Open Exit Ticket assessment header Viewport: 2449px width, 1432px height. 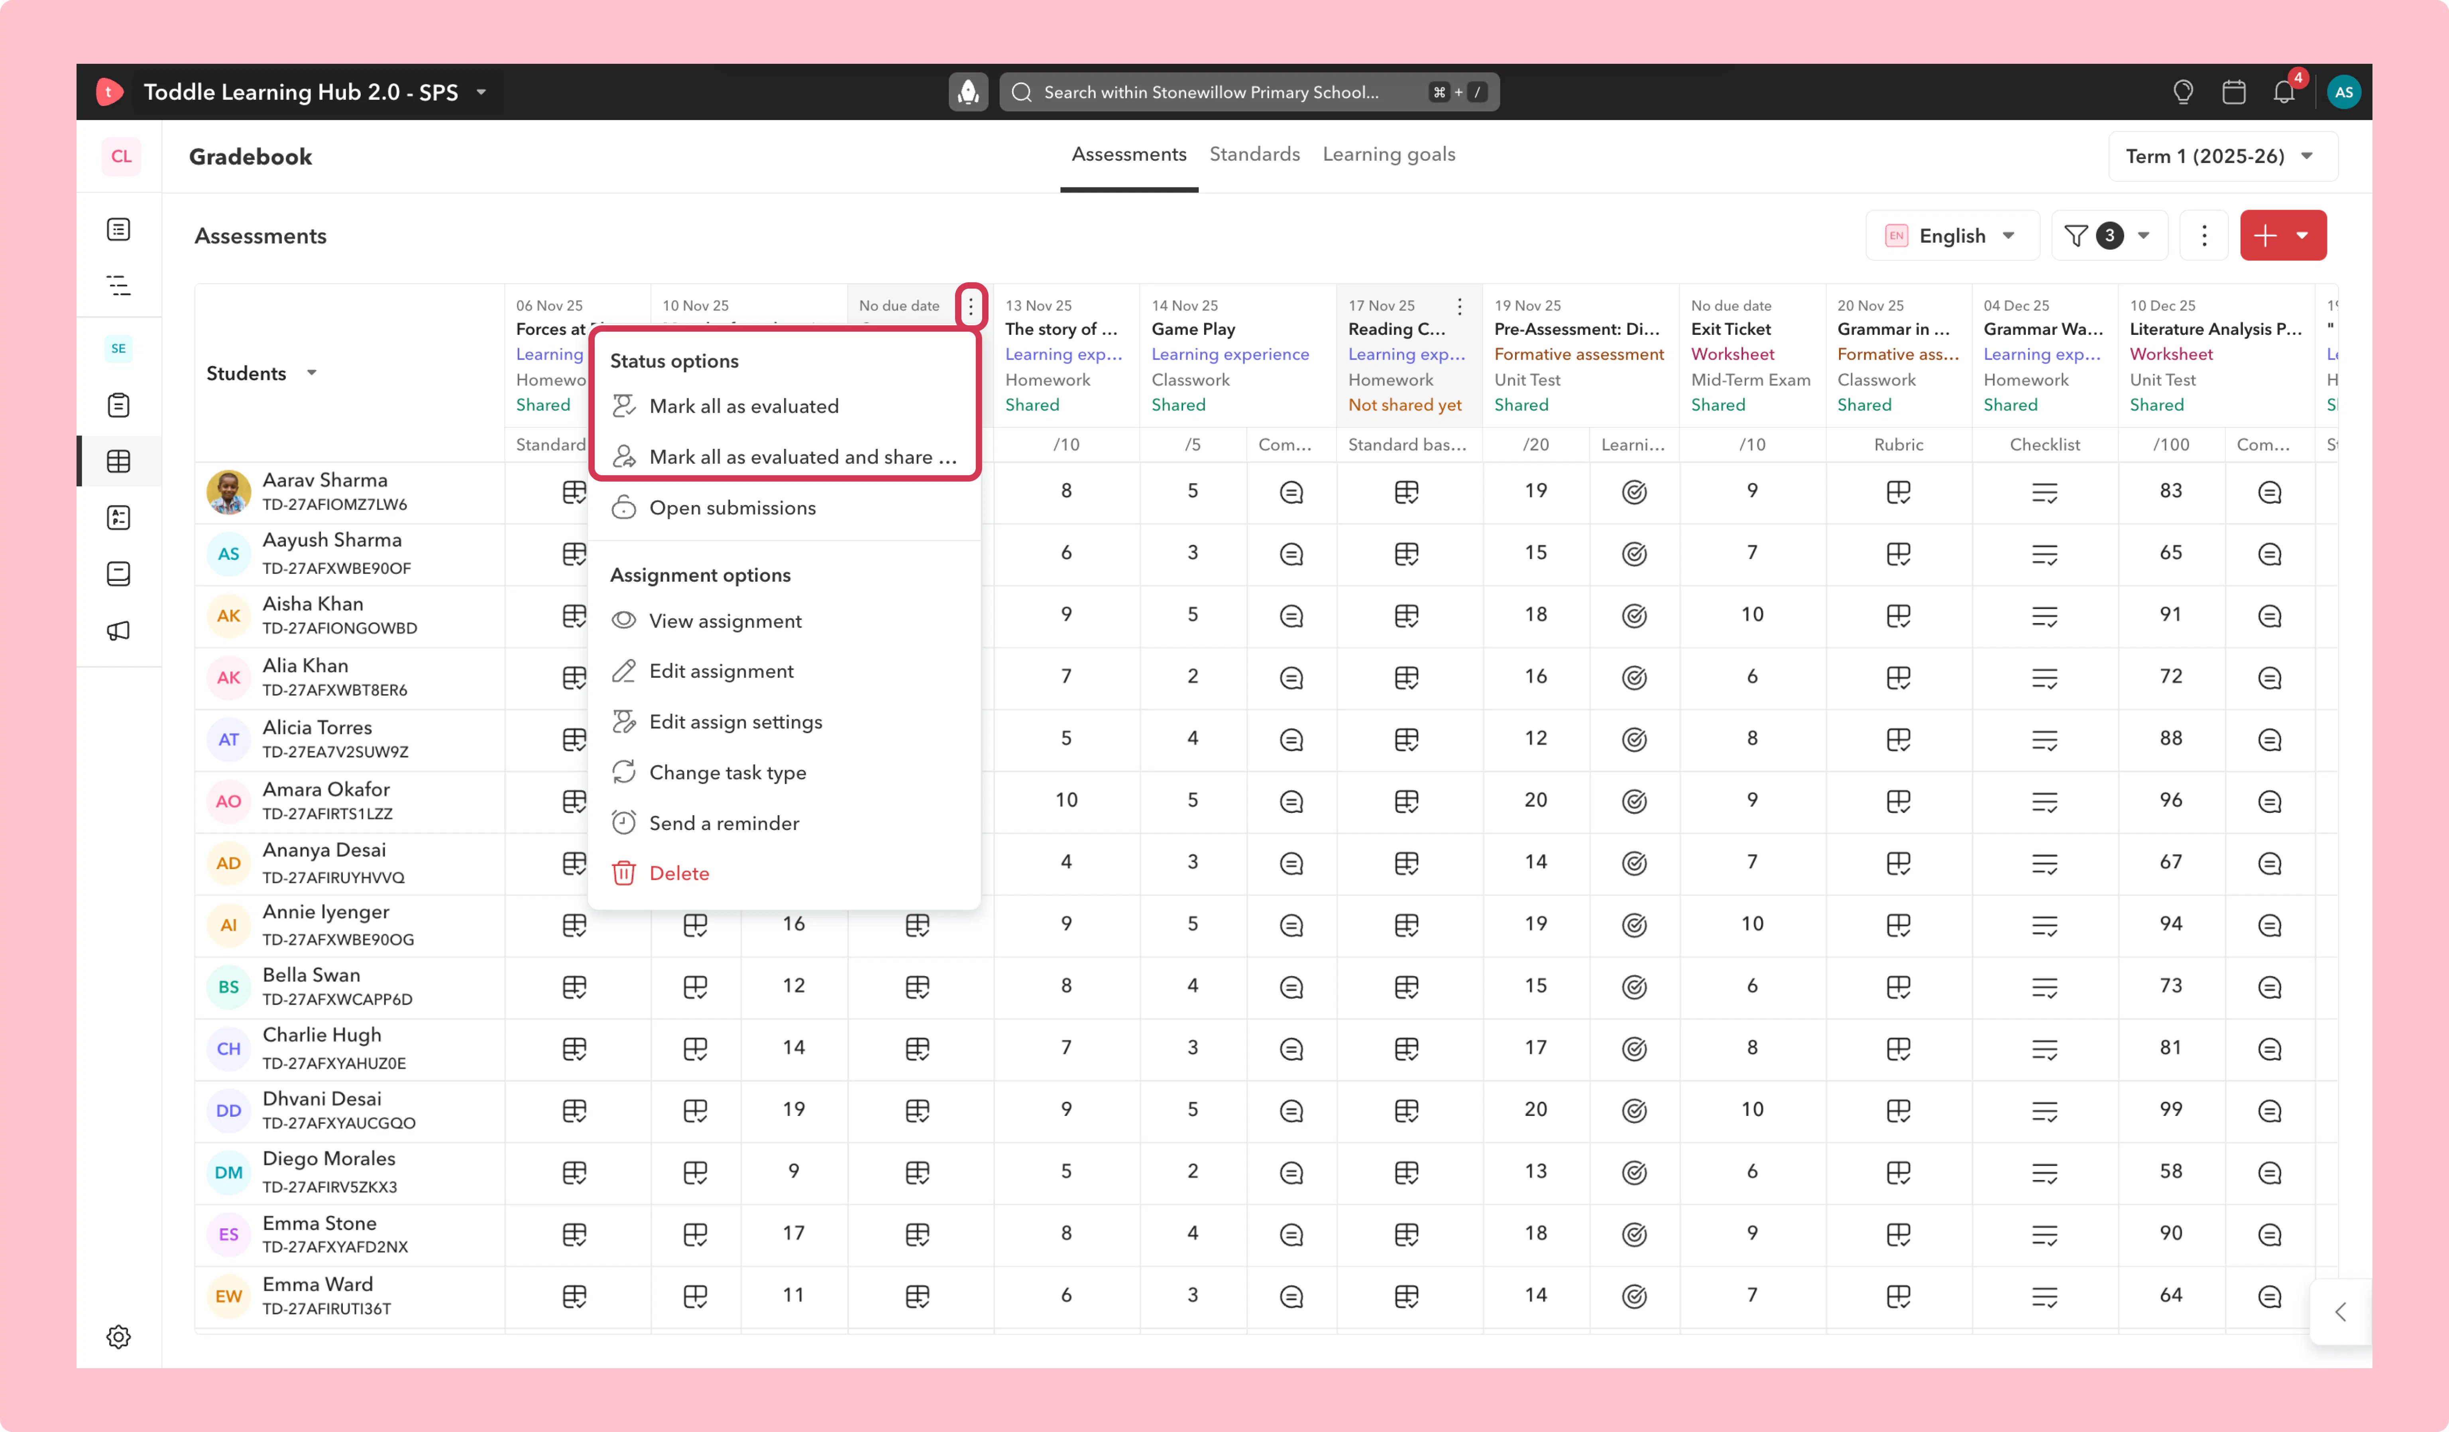1730,330
